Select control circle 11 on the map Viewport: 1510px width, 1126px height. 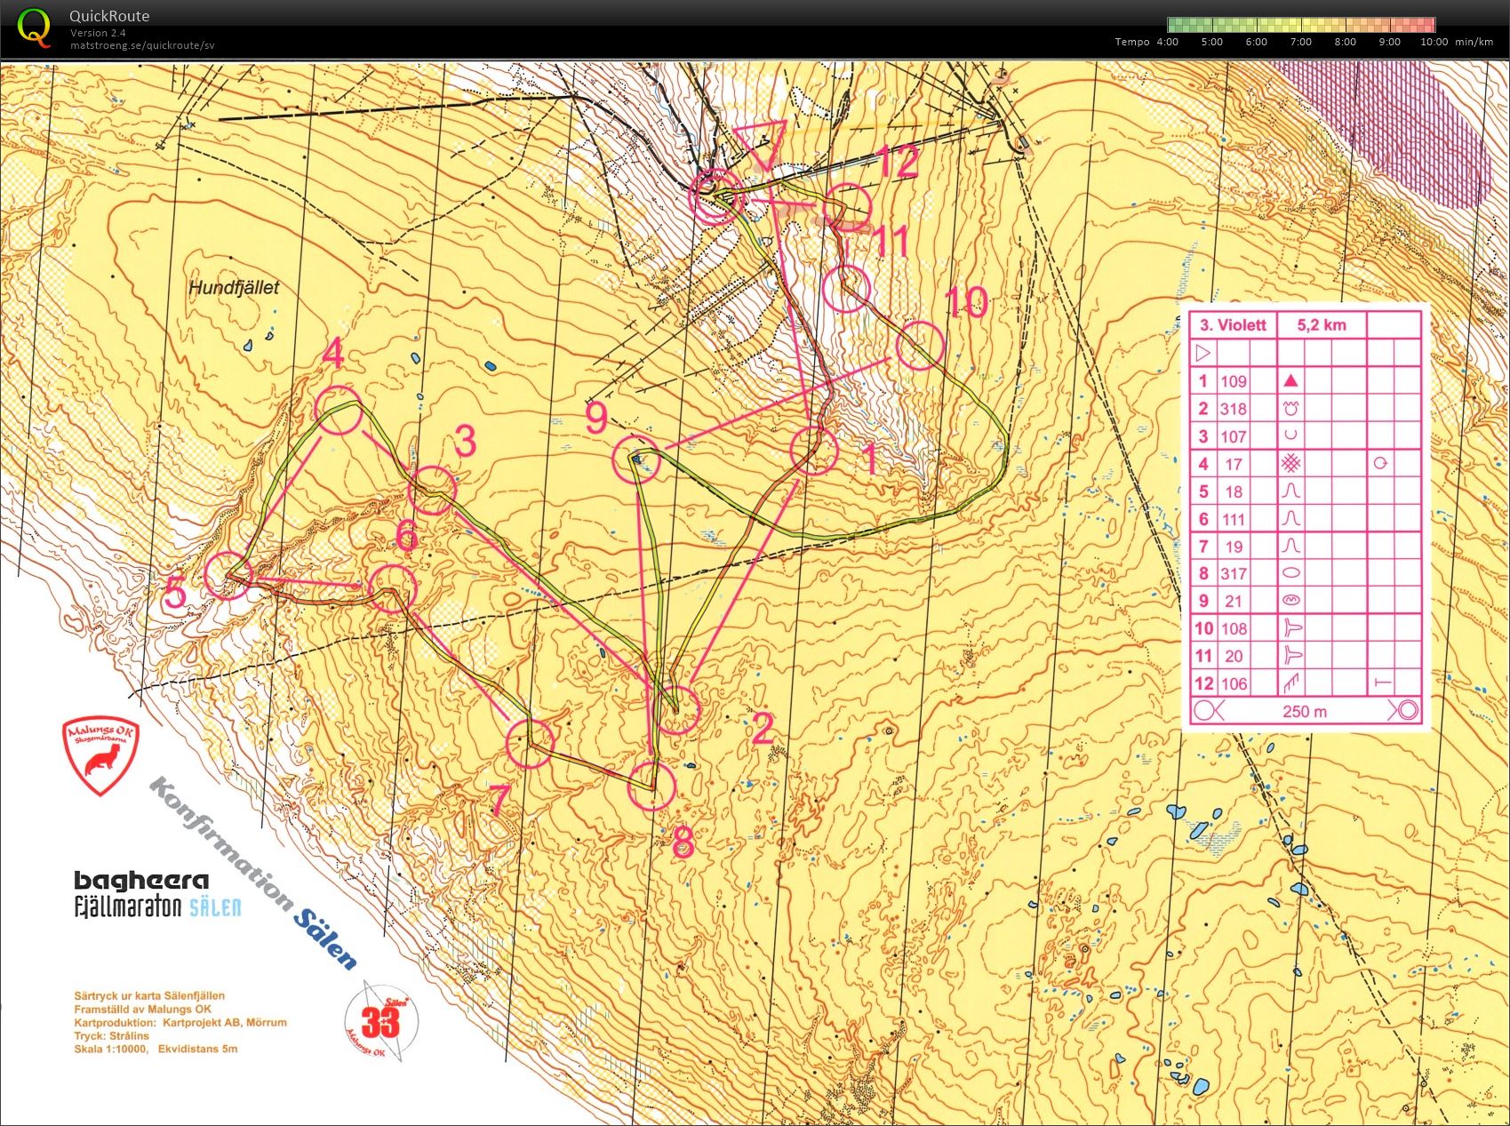(x=845, y=289)
